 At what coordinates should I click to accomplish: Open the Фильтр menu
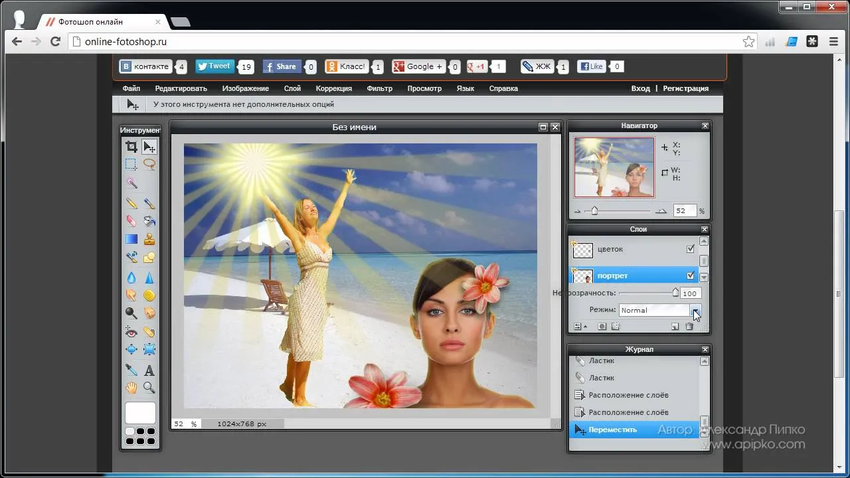pos(380,88)
